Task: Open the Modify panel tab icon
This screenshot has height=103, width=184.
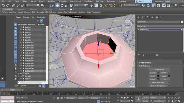Action: (143, 17)
